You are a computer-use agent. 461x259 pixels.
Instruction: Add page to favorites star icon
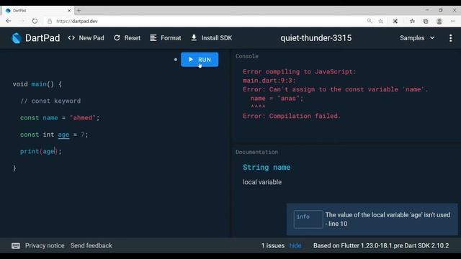(x=381, y=21)
